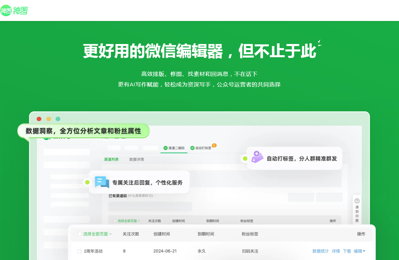Screen dimensions: 399x260
Task: Click the question mark 遇到问题 icon
Action: [x=357, y=201]
